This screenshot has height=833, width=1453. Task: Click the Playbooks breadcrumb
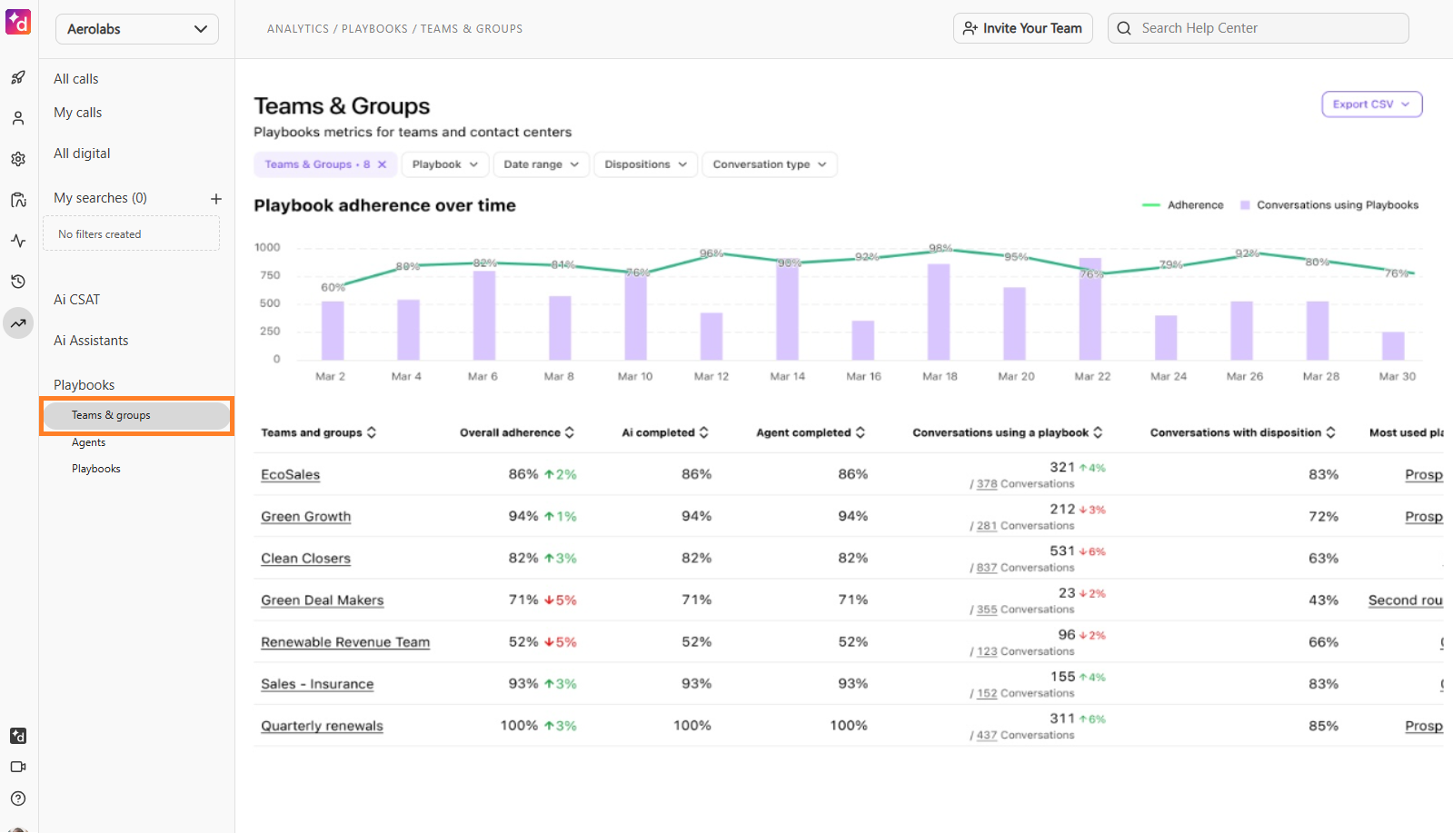[x=374, y=29]
